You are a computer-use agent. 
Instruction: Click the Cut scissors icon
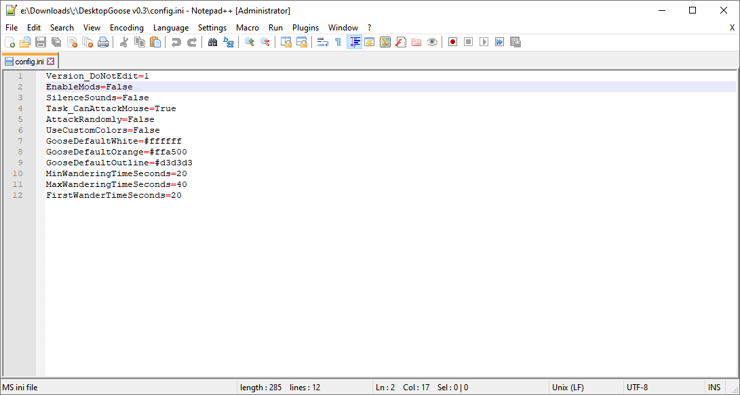[124, 42]
